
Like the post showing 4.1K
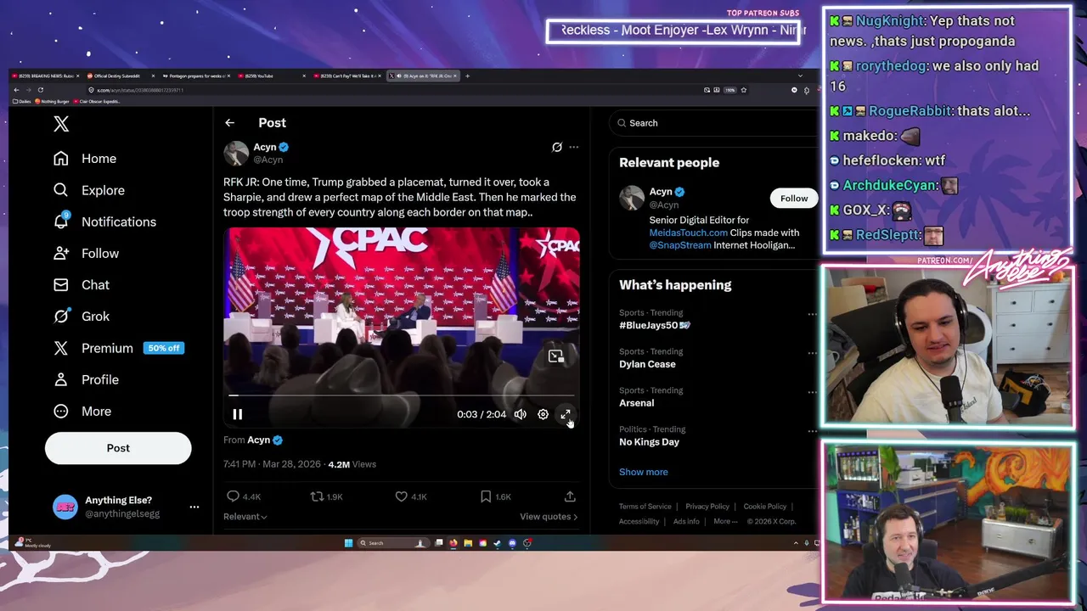pos(410,496)
